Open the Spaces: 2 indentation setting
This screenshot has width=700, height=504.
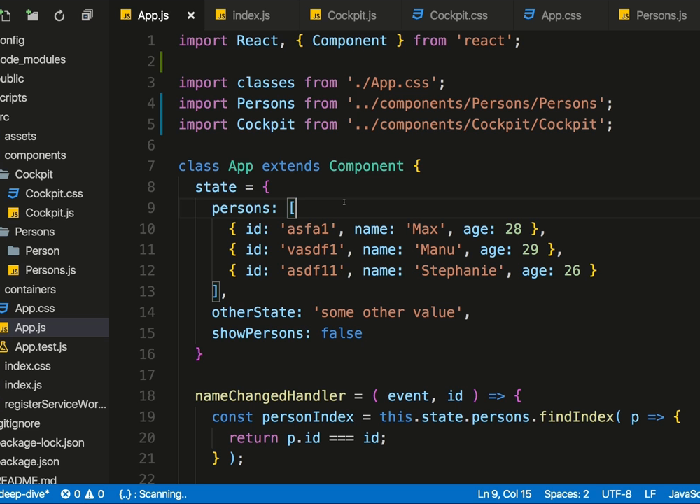(566, 494)
